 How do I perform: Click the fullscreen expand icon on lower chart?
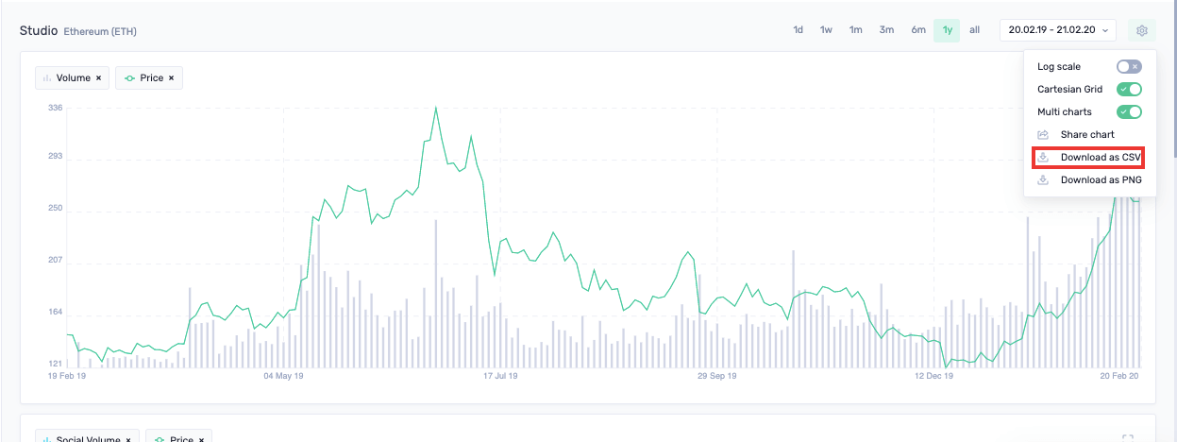1127,438
